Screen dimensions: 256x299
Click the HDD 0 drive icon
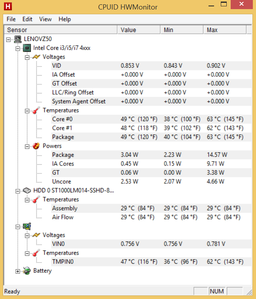(27, 190)
